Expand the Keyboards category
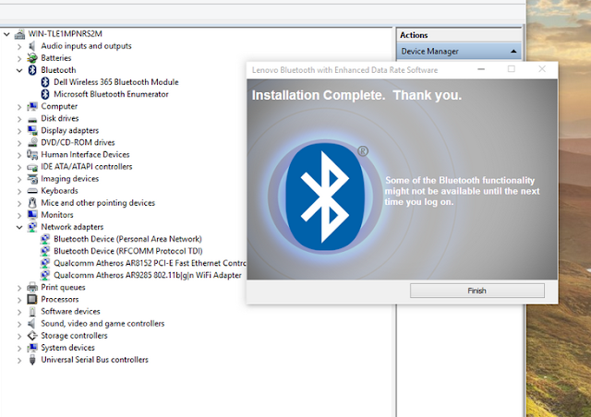This screenshot has width=591, height=417. click(19, 191)
